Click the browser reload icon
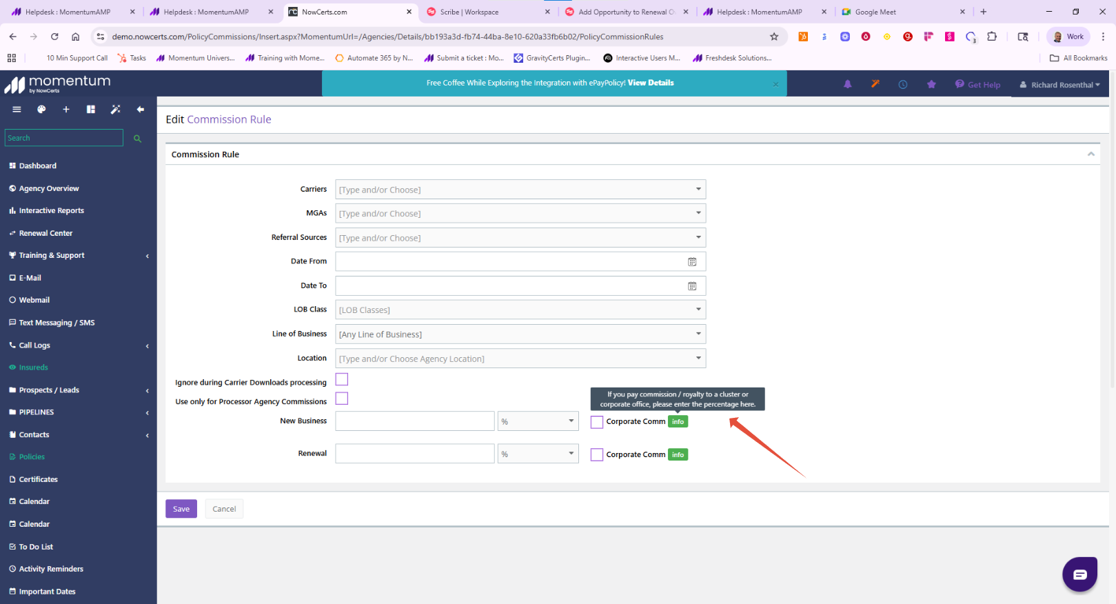 pyautogui.click(x=54, y=37)
